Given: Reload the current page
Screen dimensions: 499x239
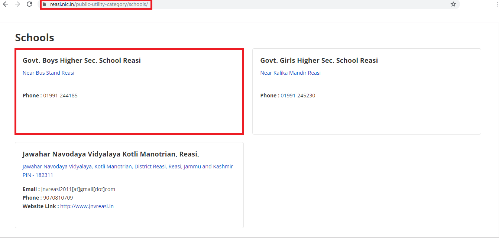Looking at the screenshot, I should click(29, 4).
